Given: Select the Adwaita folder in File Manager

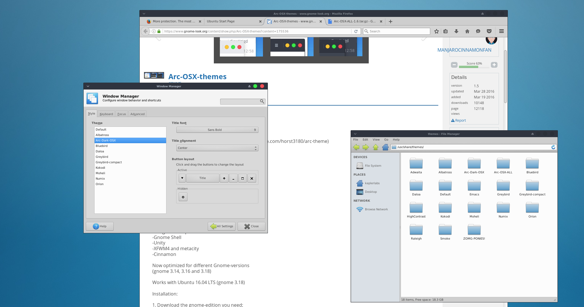Looking at the screenshot, I should [x=416, y=166].
